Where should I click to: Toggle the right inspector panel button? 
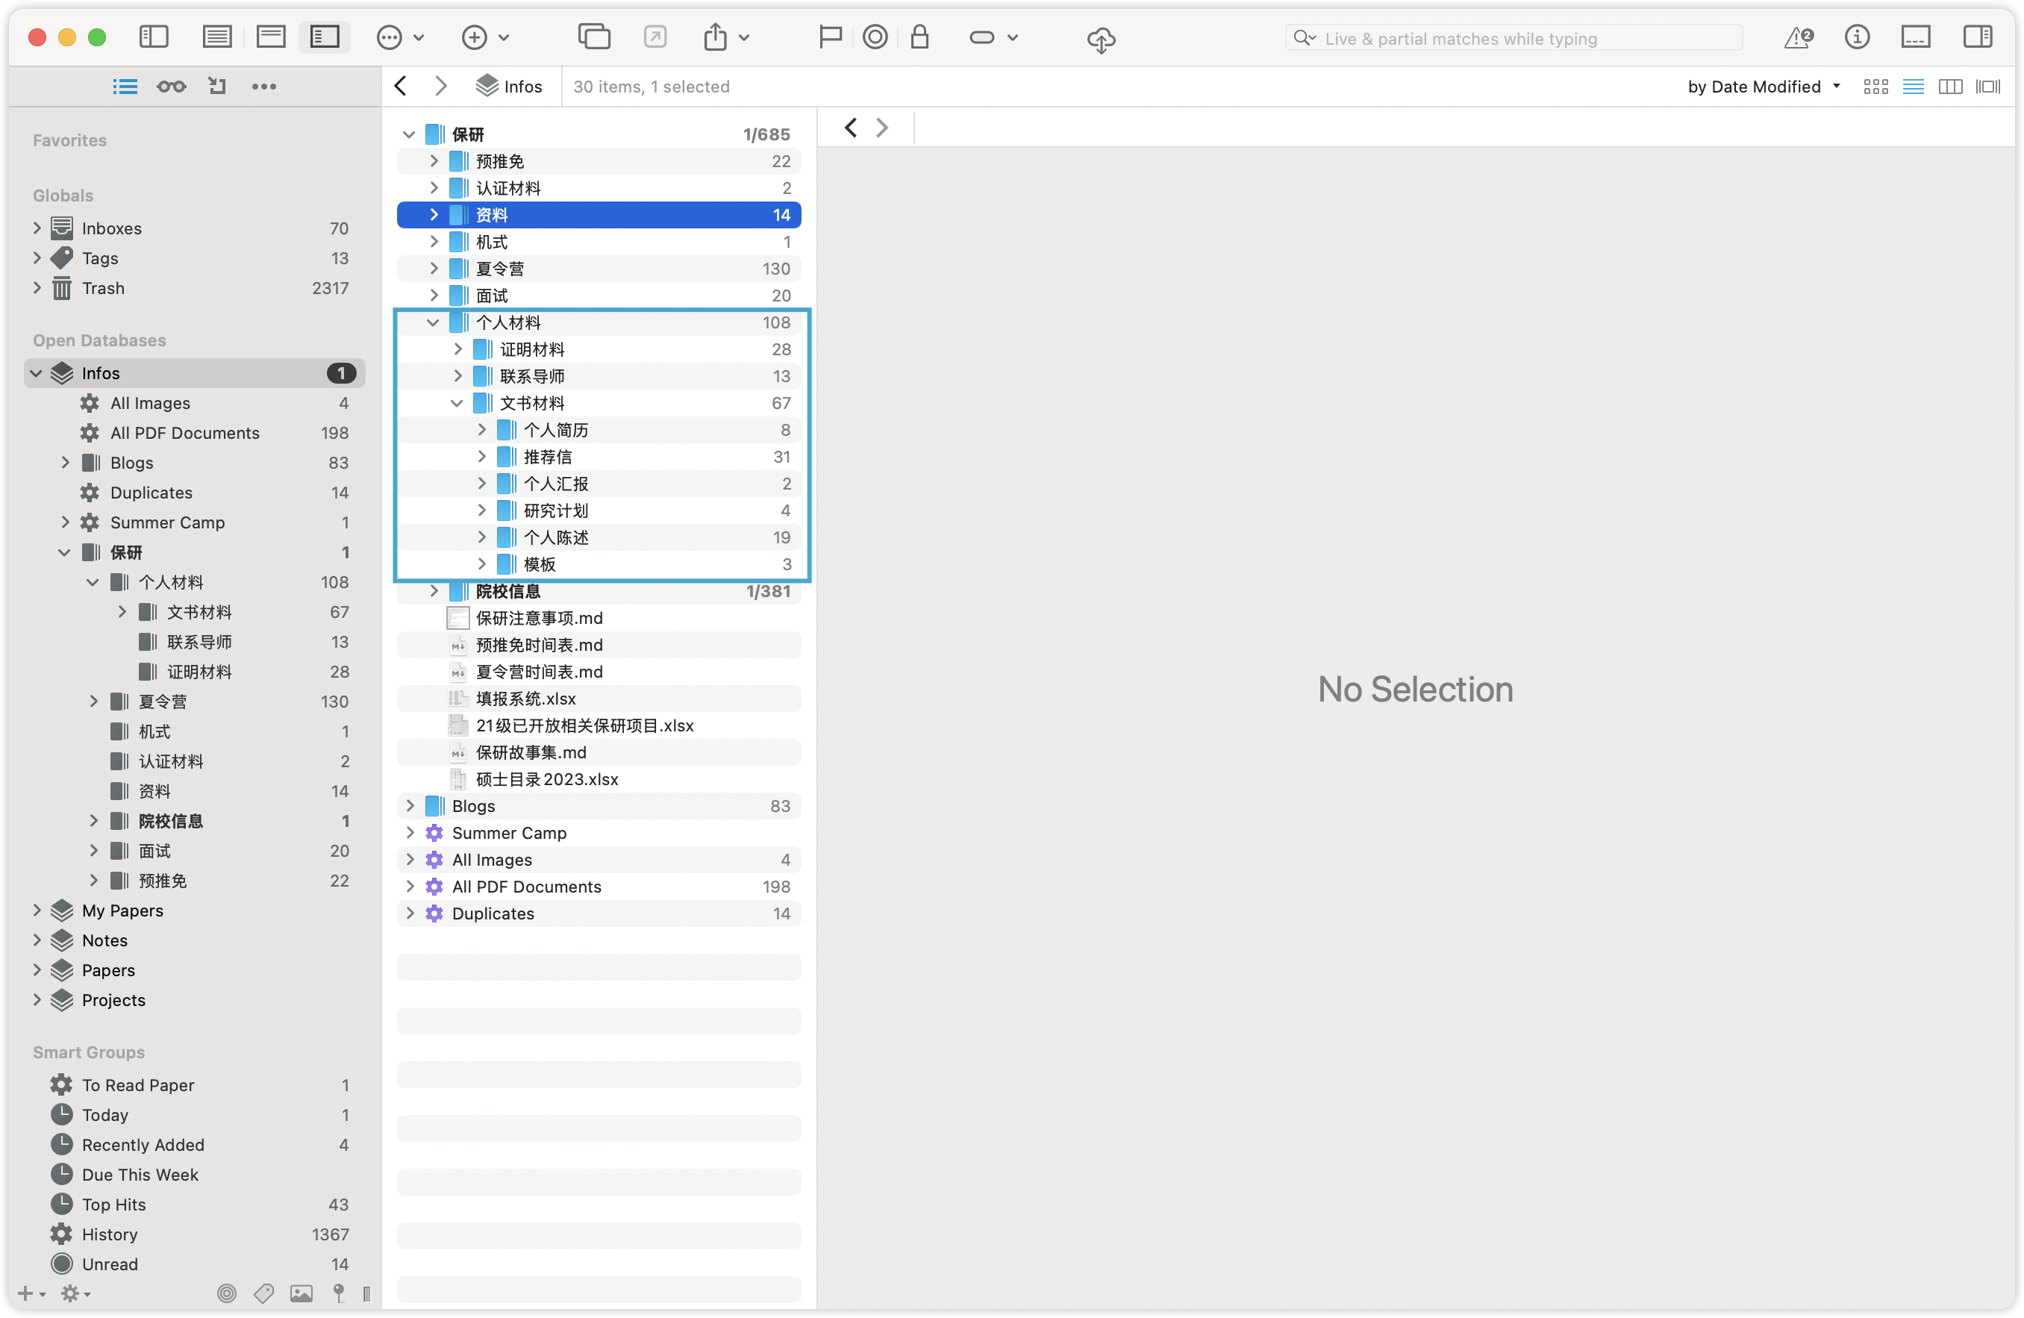1977,37
